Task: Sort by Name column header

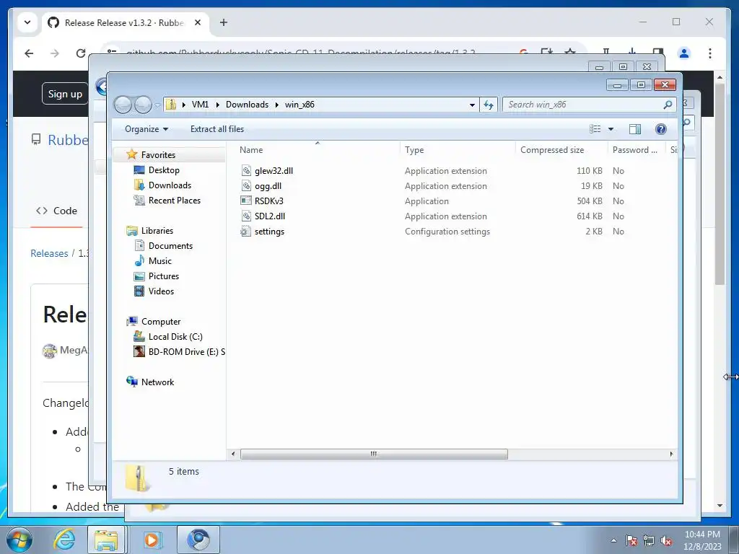Action: pos(318,150)
